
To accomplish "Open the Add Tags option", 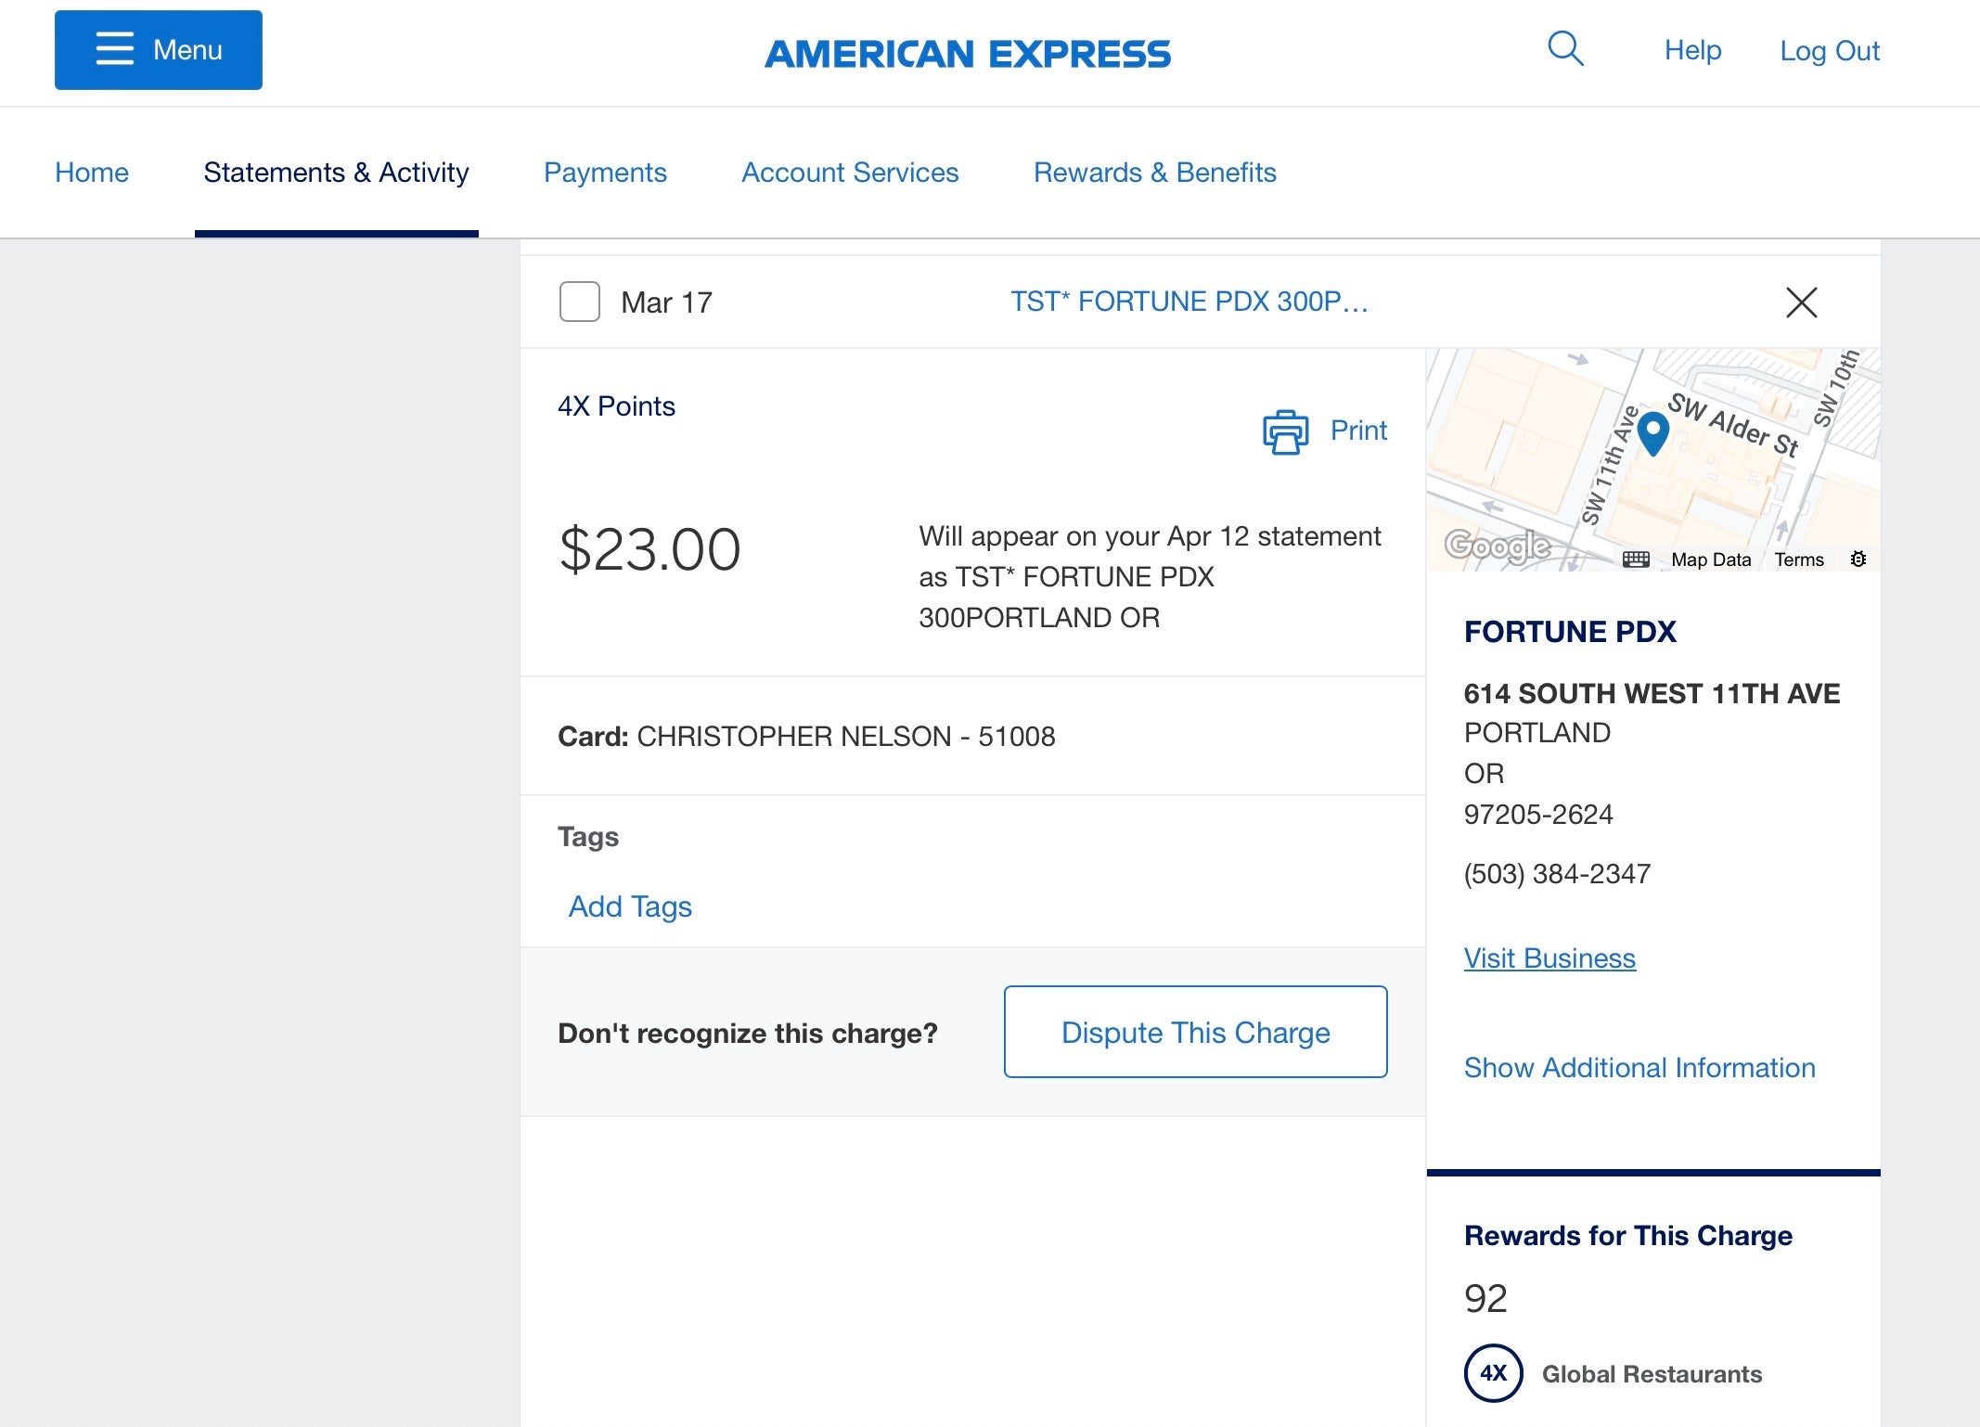I will point(630,906).
